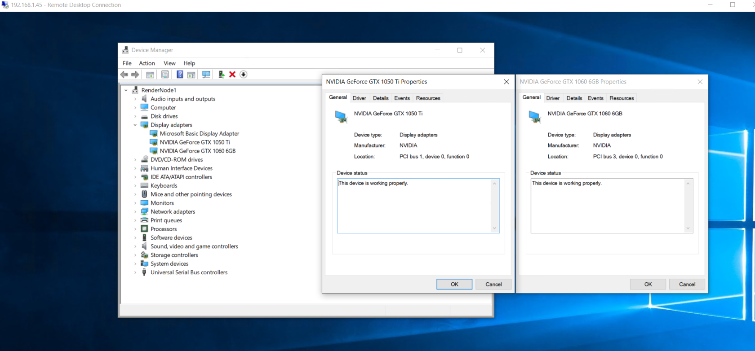The width and height of the screenshot is (755, 351).
Task: Click Cancel in GTX 1060 6GB Properties
Action: [687, 285]
